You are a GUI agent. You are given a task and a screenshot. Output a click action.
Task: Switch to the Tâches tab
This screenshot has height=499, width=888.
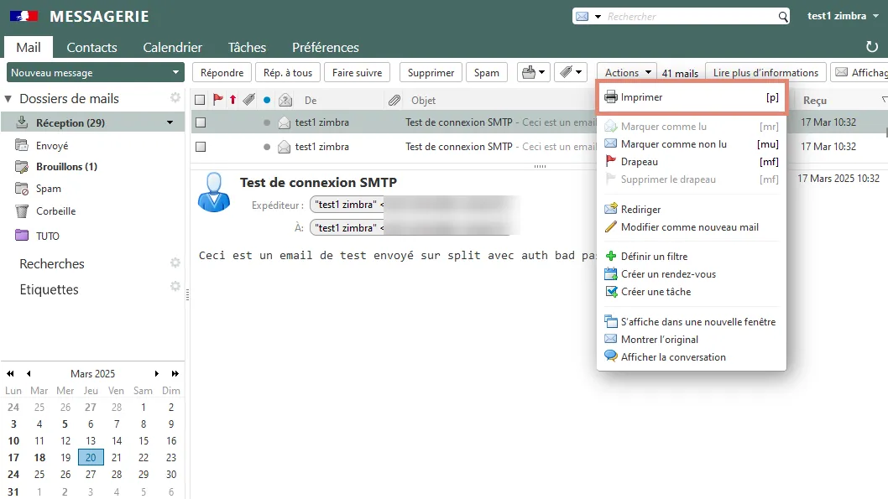pos(247,48)
